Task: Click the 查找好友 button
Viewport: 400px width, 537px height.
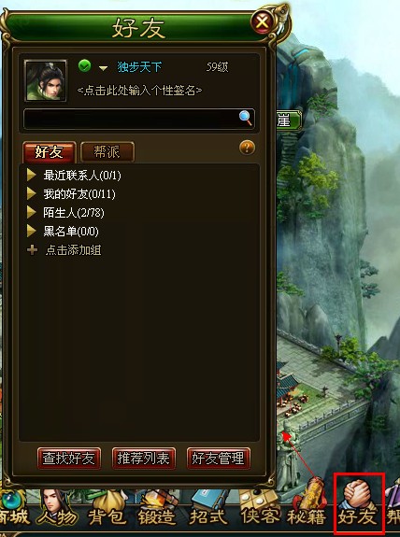Action: [69, 458]
